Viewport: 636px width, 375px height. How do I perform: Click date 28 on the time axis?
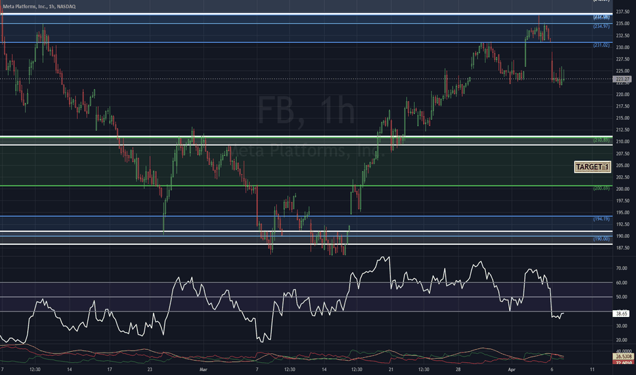(x=458, y=370)
